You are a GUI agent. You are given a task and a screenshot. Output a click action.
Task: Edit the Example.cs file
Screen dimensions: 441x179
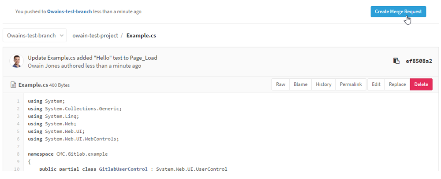pos(376,84)
